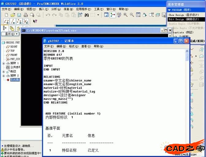Viewport: 206px width, 157px height.
Task: Open the 显示 dropdown in the navigator
Action: point(10,34)
